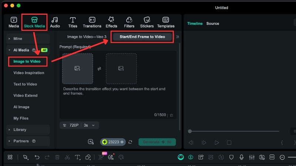Open the Effects tab
The height and width of the screenshot is (166, 296).
[x=111, y=22]
